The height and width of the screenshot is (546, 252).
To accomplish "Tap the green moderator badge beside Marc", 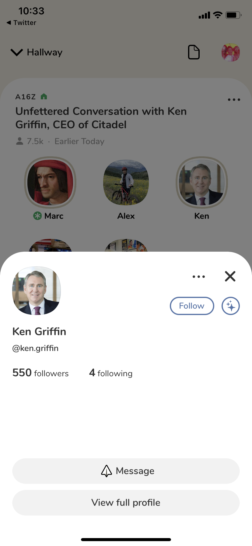I will [37, 216].
